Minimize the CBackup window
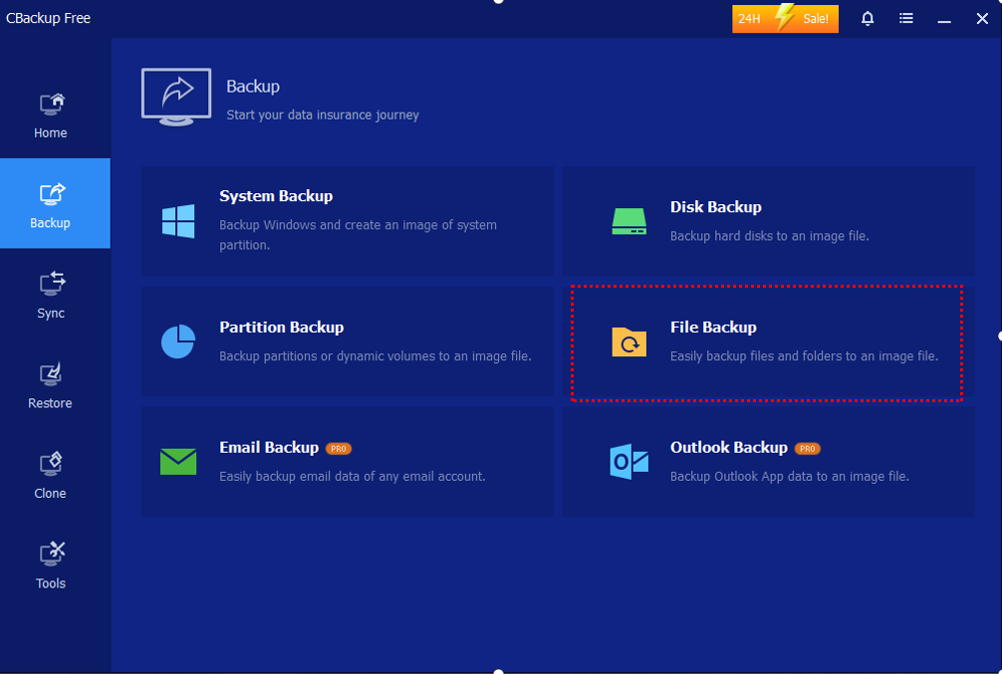This screenshot has width=1002, height=674. (944, 18)
